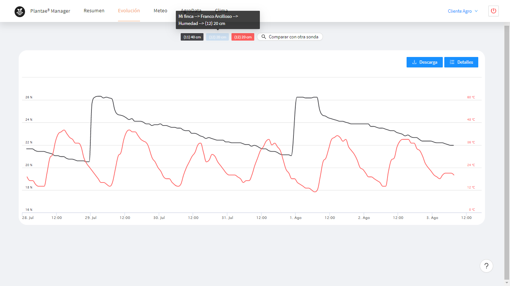Click the 0 °C axis label
Viewport: 510px width, 286px height.
click(x=472, y=210)
